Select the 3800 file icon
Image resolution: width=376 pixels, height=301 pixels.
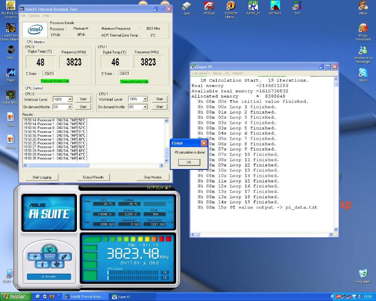coord(11,120)
